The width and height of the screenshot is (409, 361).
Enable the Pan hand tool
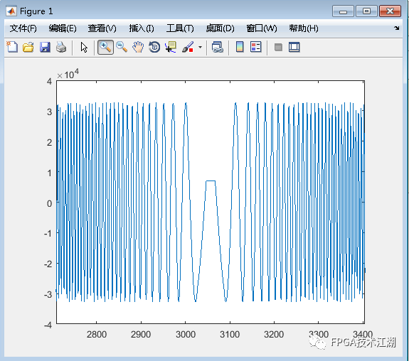point(138,47)
